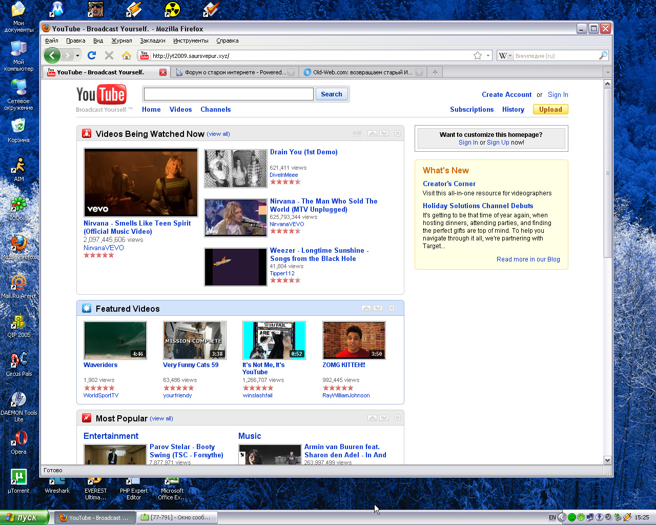Click the Firefox home button
This screenshot has width=656, height=525.
tap(127, 55)
